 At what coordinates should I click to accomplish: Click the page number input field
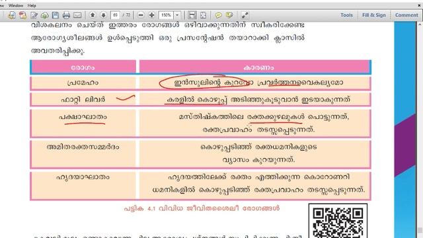(115, 15)
